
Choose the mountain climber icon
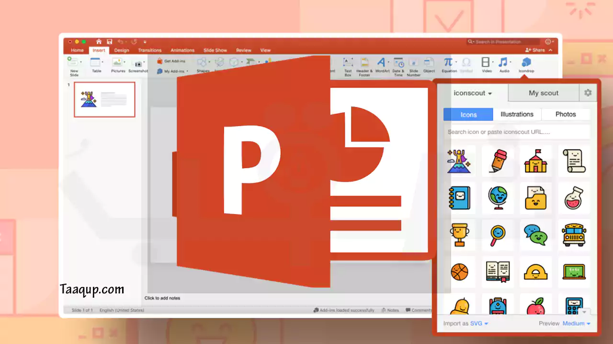point(460,161)
